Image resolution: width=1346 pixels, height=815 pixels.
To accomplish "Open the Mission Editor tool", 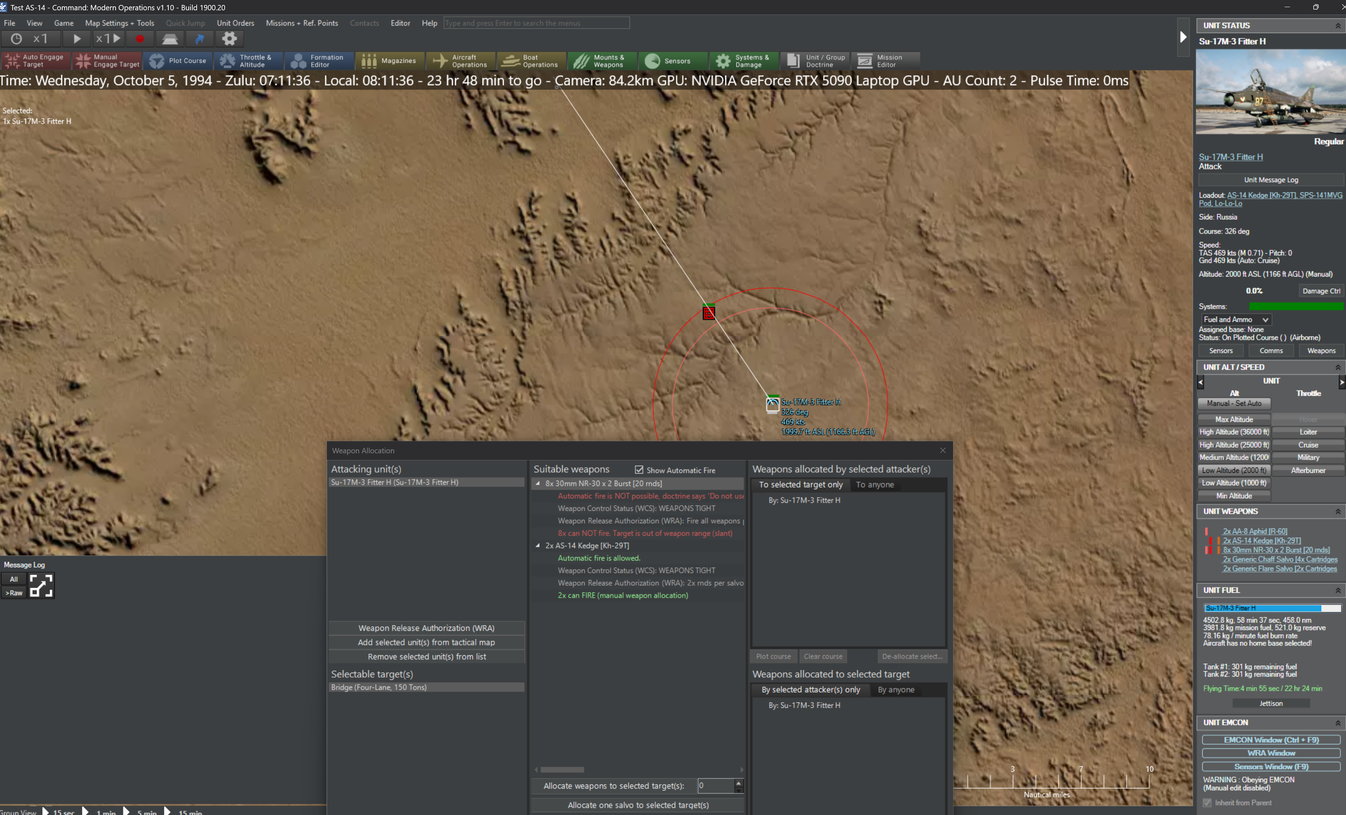I will click(886, 61).
